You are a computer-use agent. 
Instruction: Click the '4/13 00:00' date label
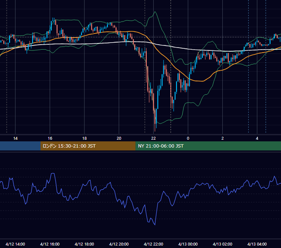click(188, 244)
